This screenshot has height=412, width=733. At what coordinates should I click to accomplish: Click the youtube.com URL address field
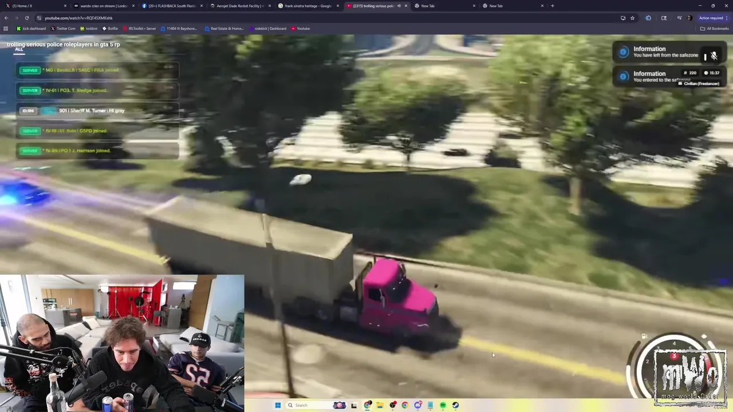click(326, 18)
